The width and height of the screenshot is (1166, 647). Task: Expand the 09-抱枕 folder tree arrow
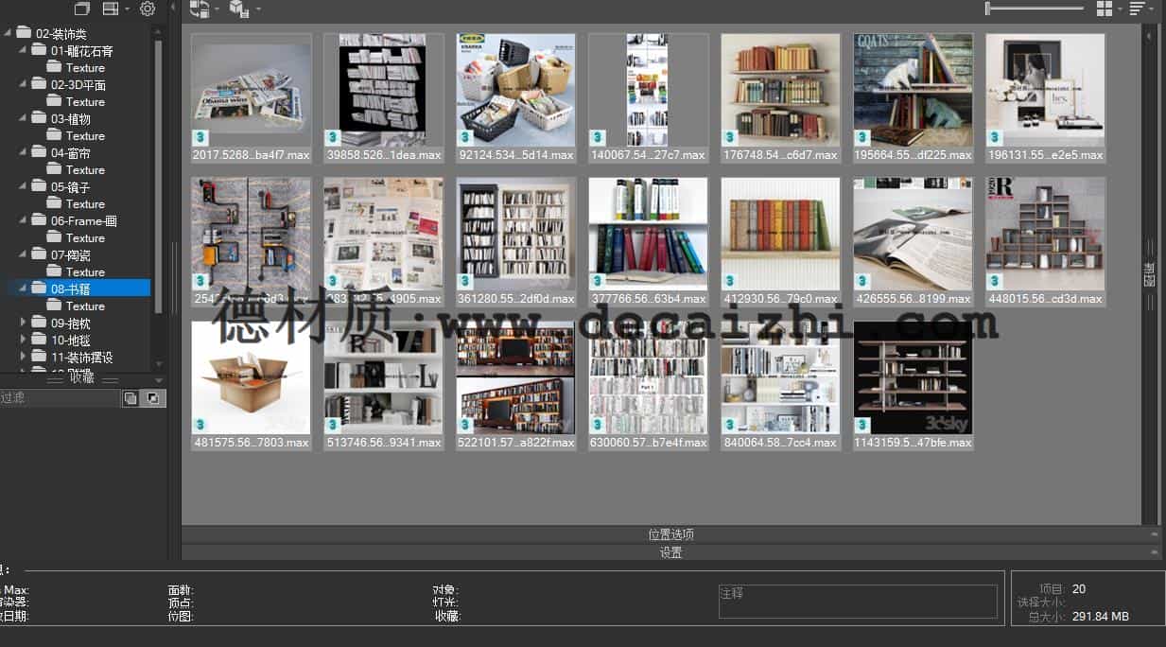[24, 323]
